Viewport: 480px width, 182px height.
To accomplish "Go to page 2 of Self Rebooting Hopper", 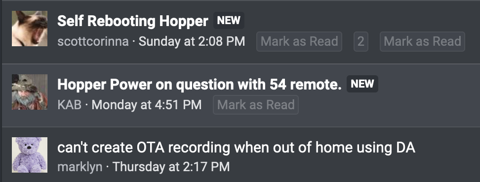I will tap(361, 41).
